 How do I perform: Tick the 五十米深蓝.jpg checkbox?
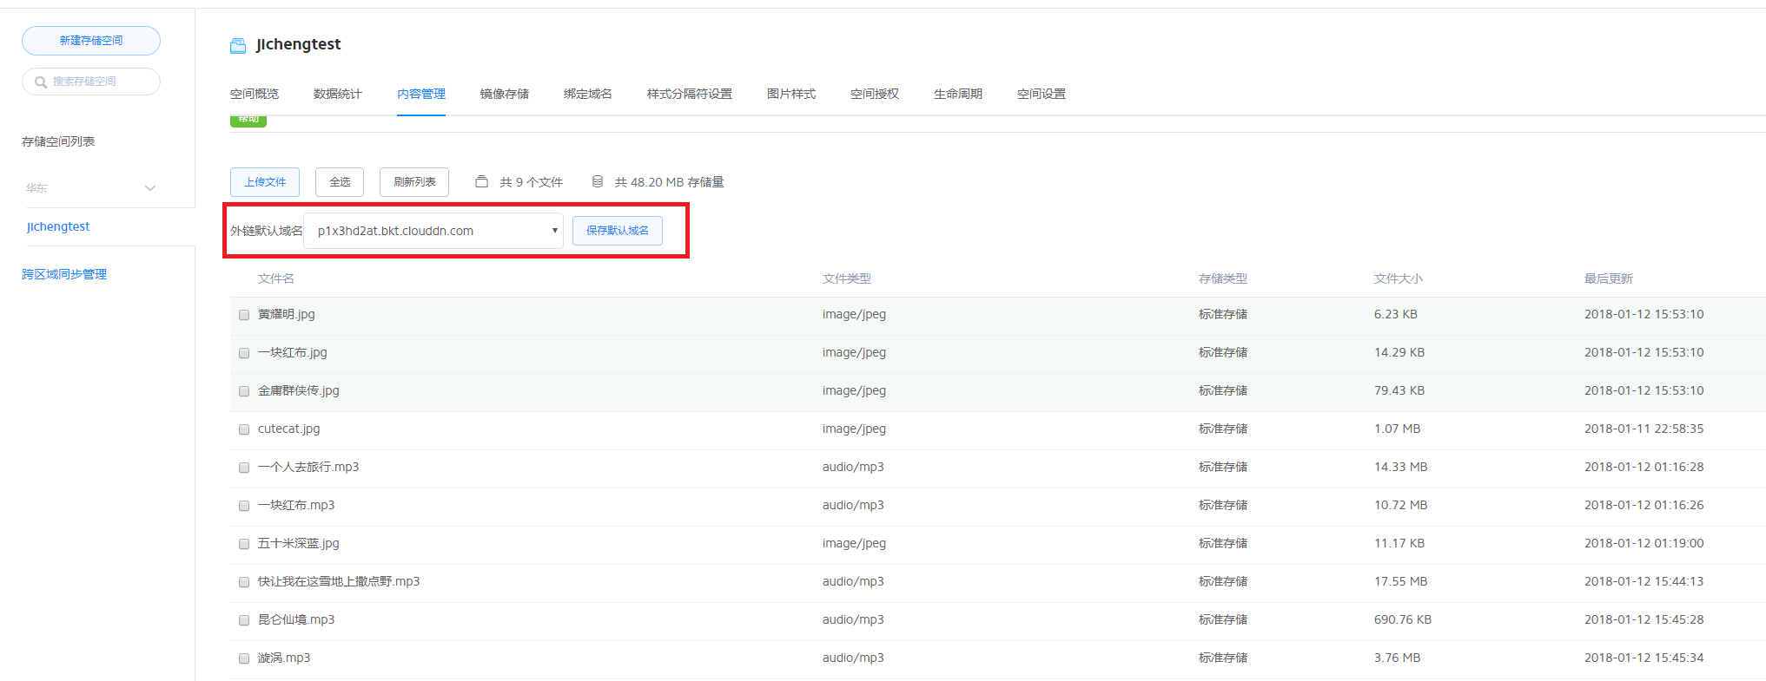click(x=244, y=544)
